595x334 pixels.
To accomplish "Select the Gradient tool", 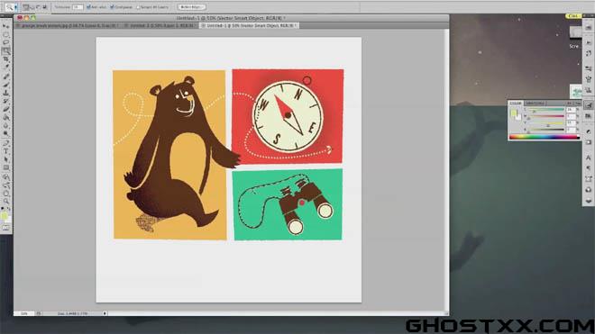I will 5,118.
